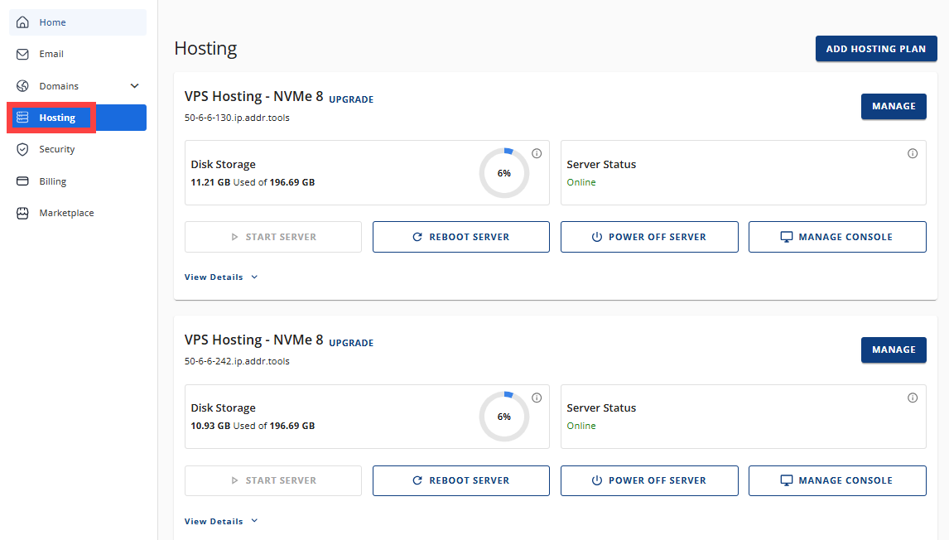This screenshot has height=540, width=949.
Task: Power off the second VPS server
Action: (649, 480)
